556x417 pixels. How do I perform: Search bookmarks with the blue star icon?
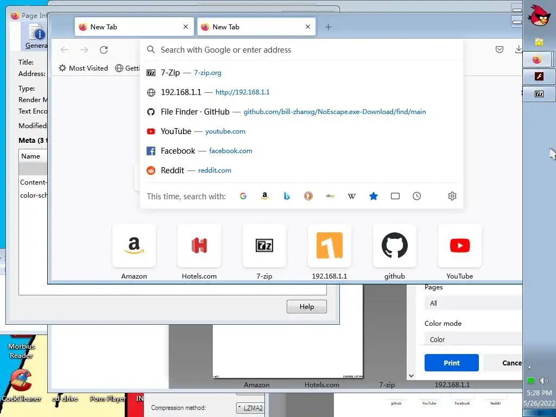374,196
